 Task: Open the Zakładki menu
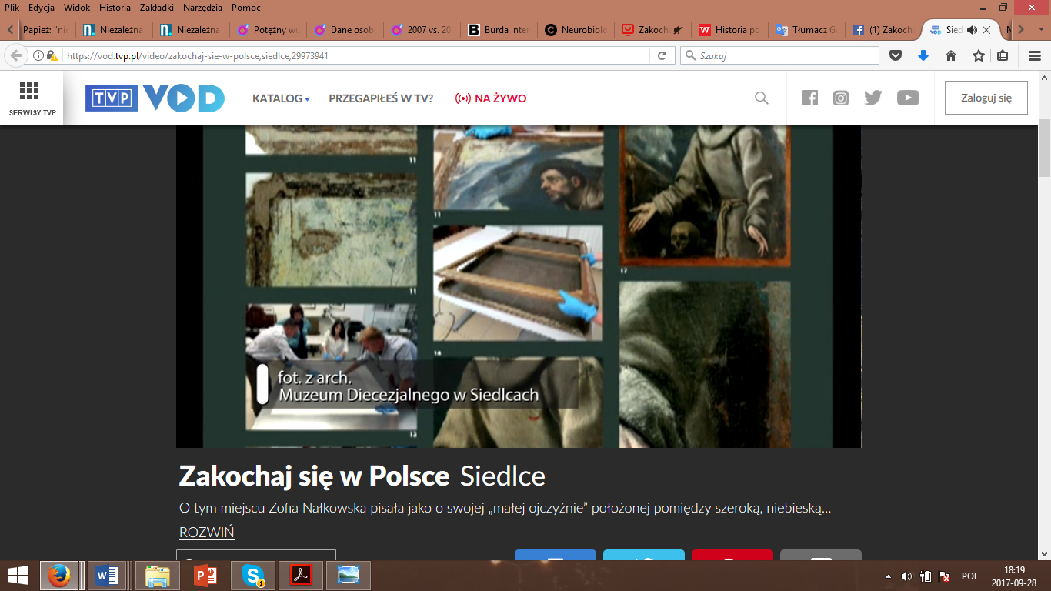point(158,8)
